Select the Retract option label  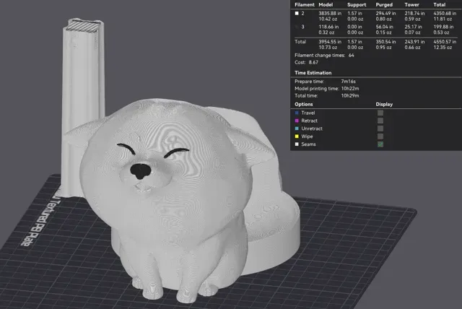pyautogui.click(x=309, y=121)
